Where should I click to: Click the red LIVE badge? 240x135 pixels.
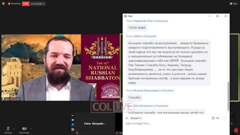(x=26, y=4)
